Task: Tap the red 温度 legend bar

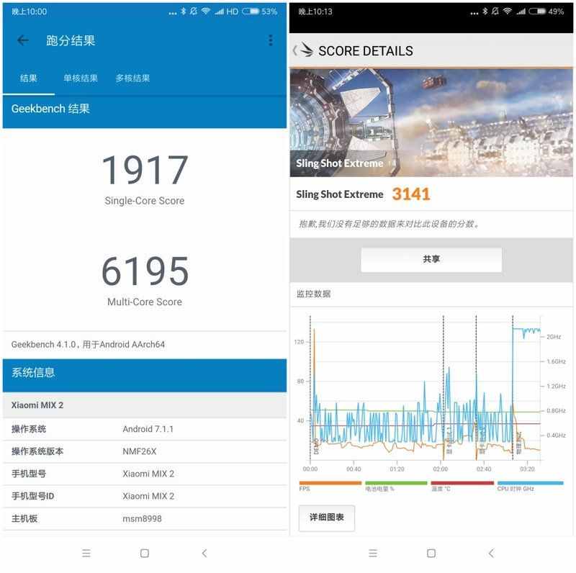Action: [x=462, y=483]
